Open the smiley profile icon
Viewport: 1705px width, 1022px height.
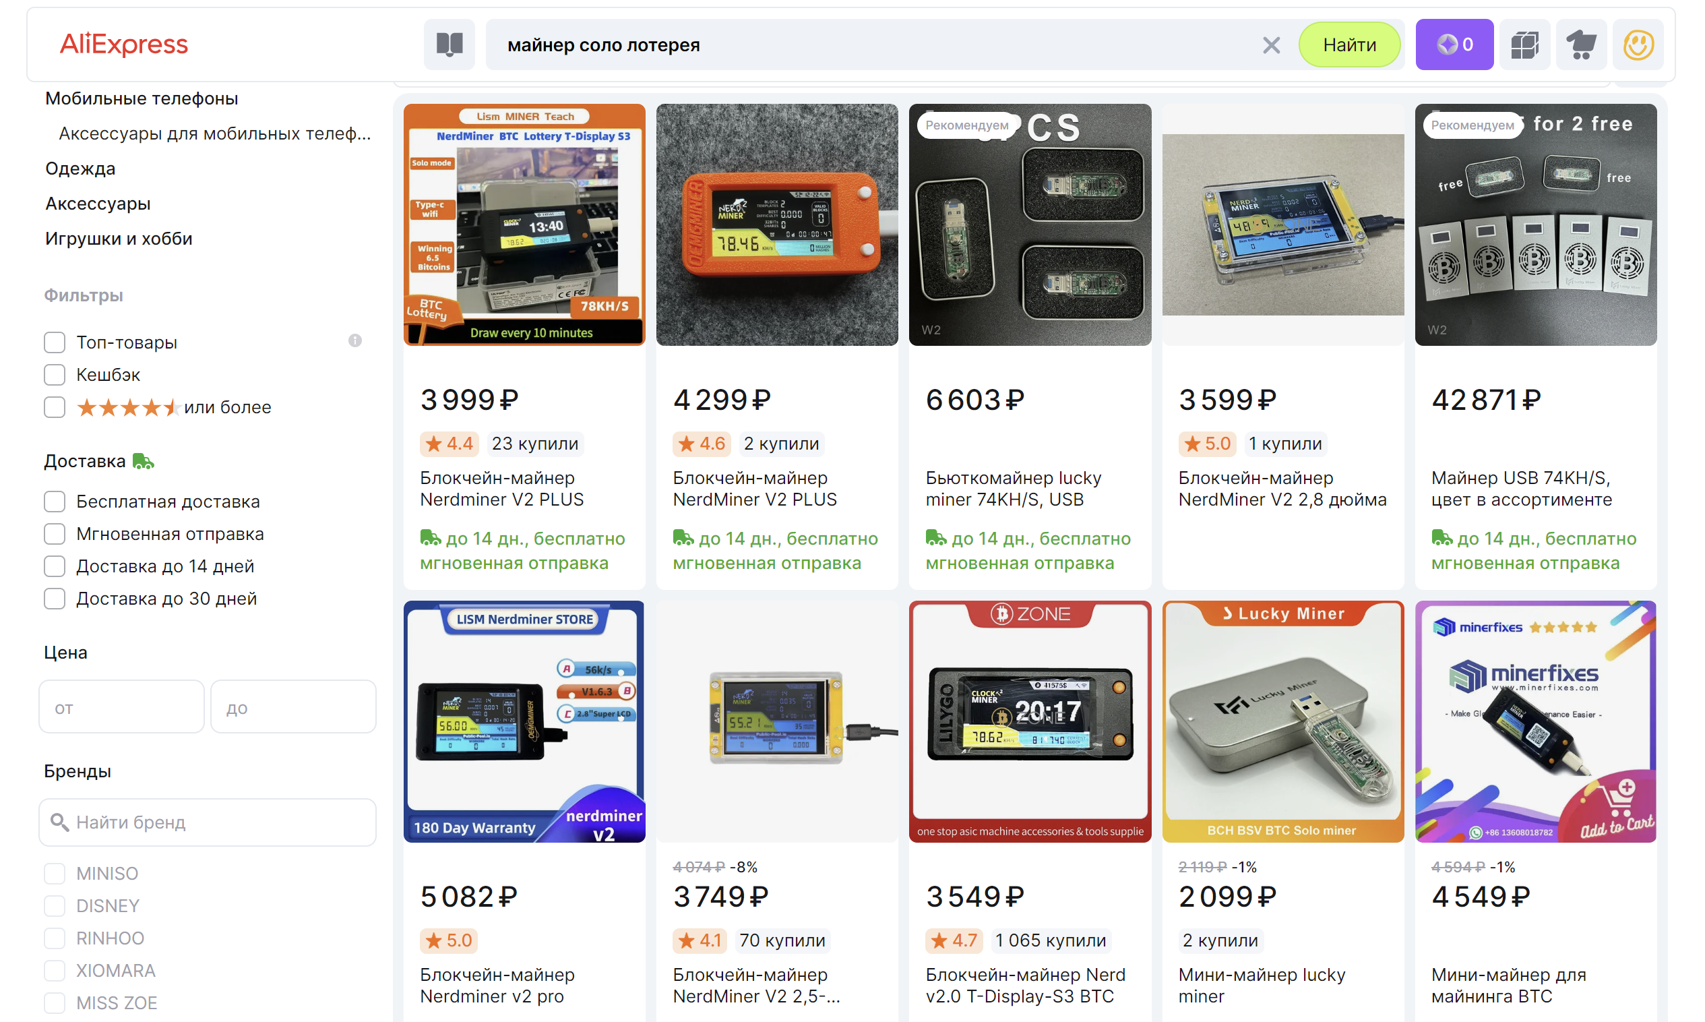click(1638, 44)
